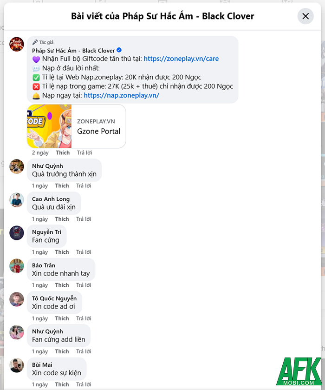Open Như Quỳnh's avatar on 'Quà trưởng thành xịn'

[17, 166]
